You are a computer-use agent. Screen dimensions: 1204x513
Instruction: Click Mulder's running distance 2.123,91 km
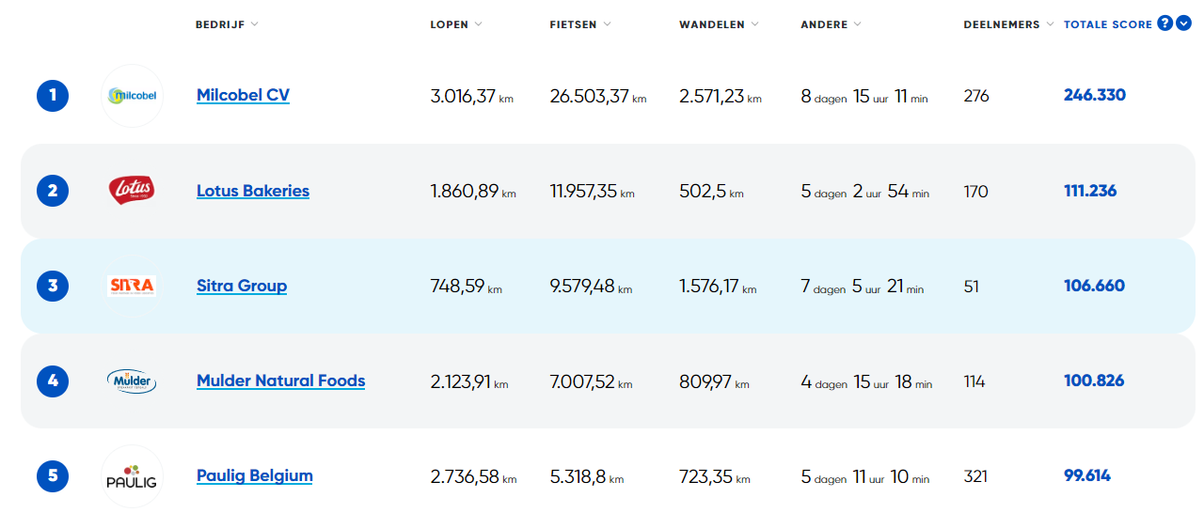point(469,381)
